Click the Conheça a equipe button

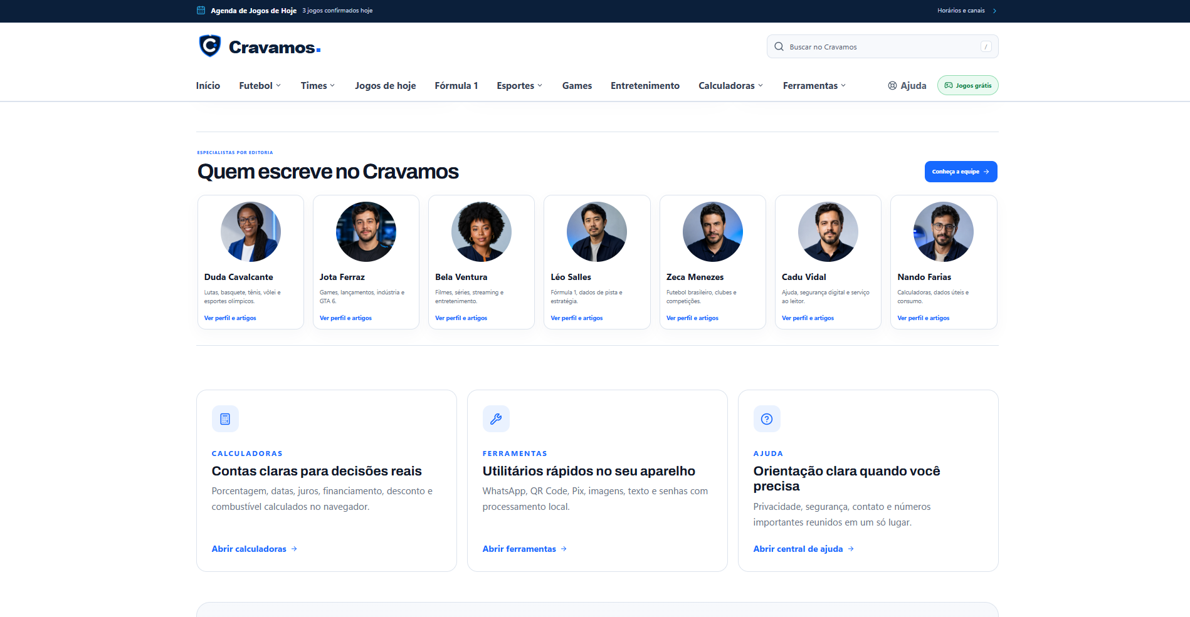(961, 172)
